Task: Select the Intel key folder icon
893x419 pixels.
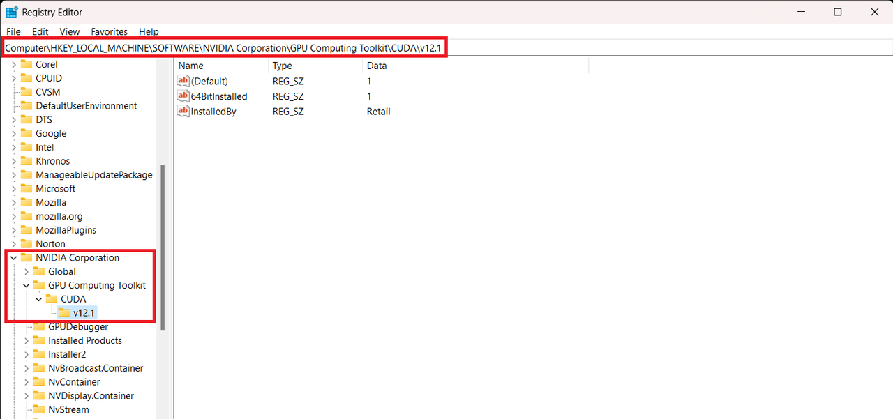Action: pos(27,147)
